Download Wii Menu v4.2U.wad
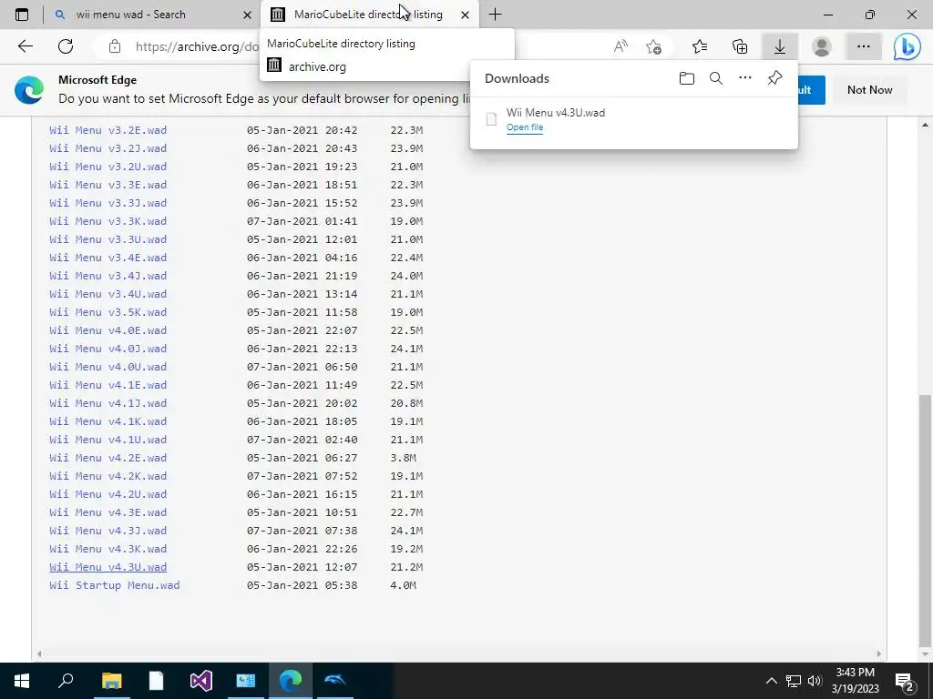933x699 pixels. tap(108, 494)
